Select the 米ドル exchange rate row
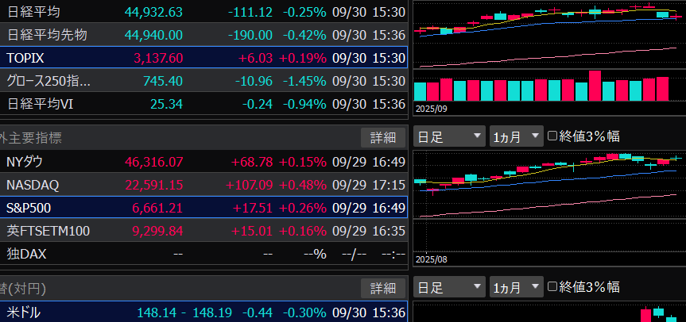This screenshot has height=322, width=686. (203, 312)
